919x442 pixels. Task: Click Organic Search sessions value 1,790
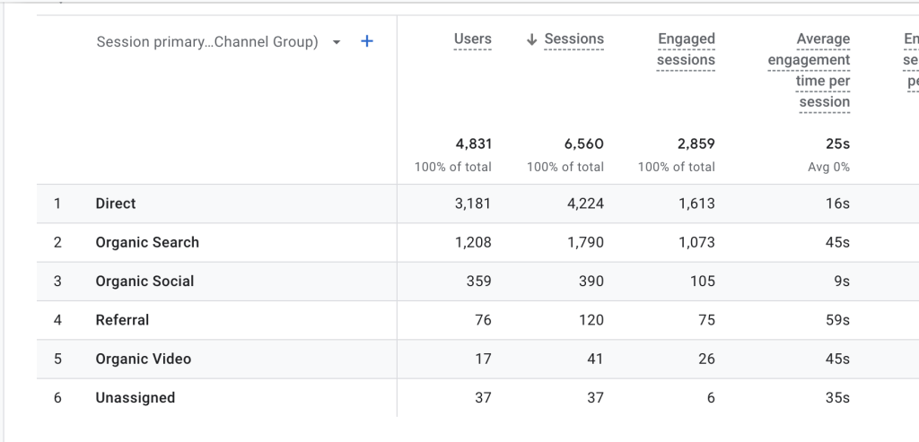(x=585, y=242)
